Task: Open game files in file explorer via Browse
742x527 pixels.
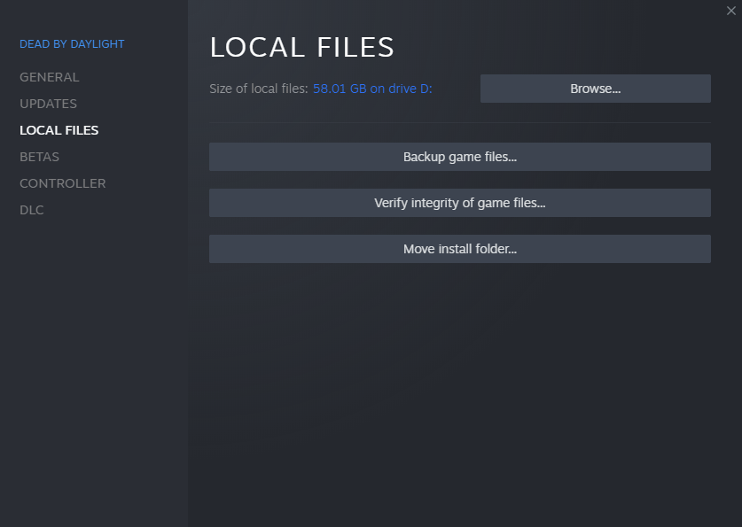Action: pos(595,89)
